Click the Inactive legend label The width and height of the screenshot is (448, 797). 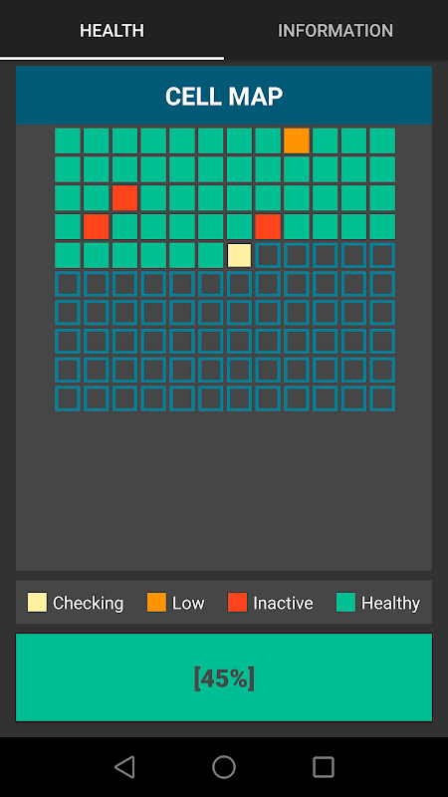pos(283,604)
